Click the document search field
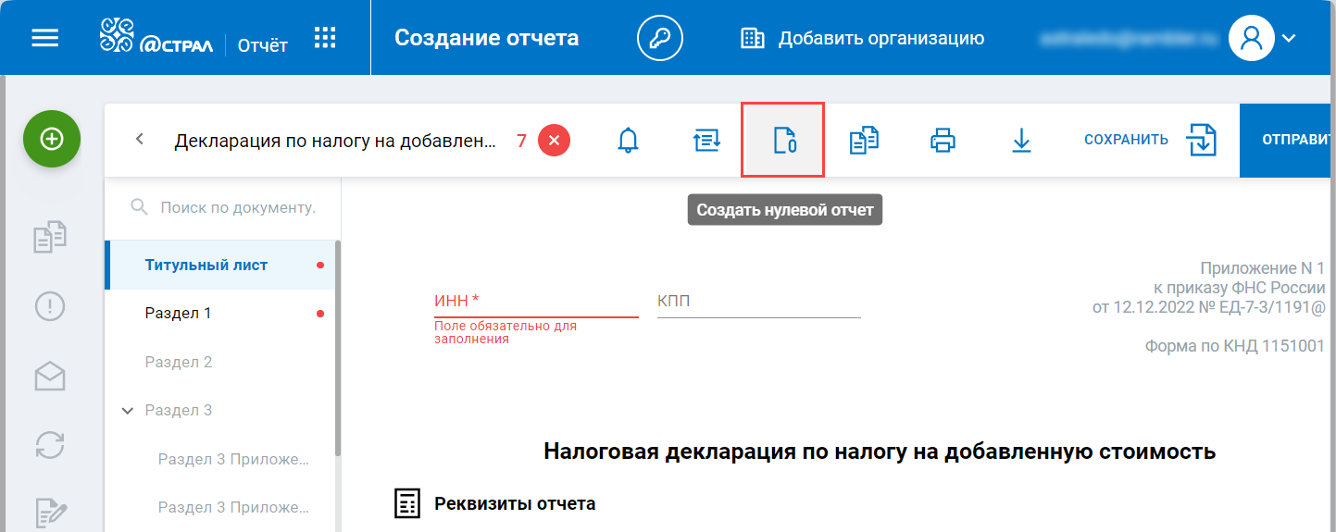The height and width of the screenshot is (532, 1336). click(x=237, y=207)
